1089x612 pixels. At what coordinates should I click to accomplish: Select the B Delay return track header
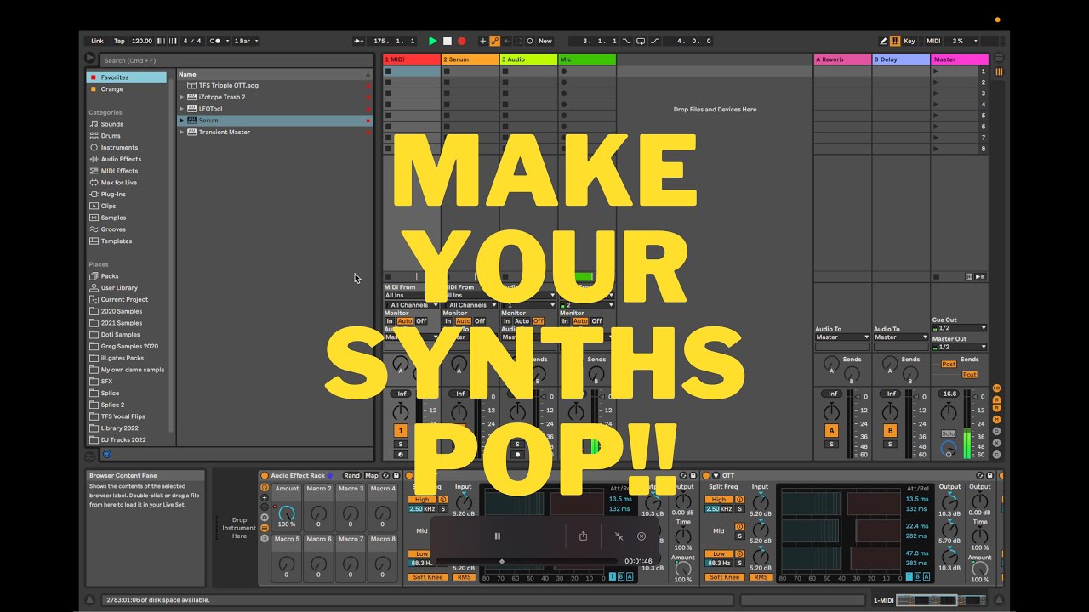pyautogui.click(x=901, y=59)
